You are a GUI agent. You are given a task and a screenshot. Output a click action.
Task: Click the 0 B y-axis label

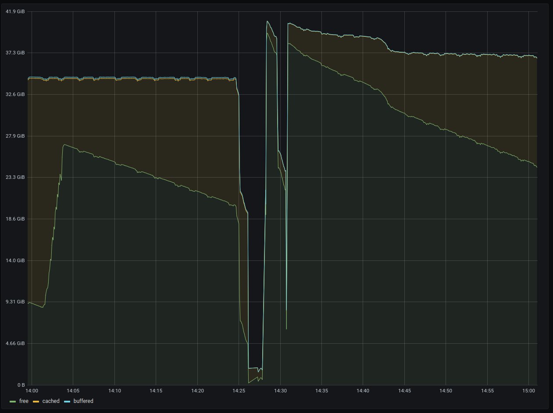point(21,385)
